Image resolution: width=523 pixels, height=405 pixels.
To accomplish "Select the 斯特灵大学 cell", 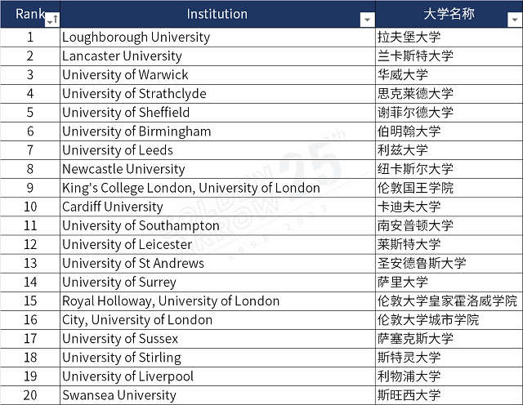I will 449,358.
